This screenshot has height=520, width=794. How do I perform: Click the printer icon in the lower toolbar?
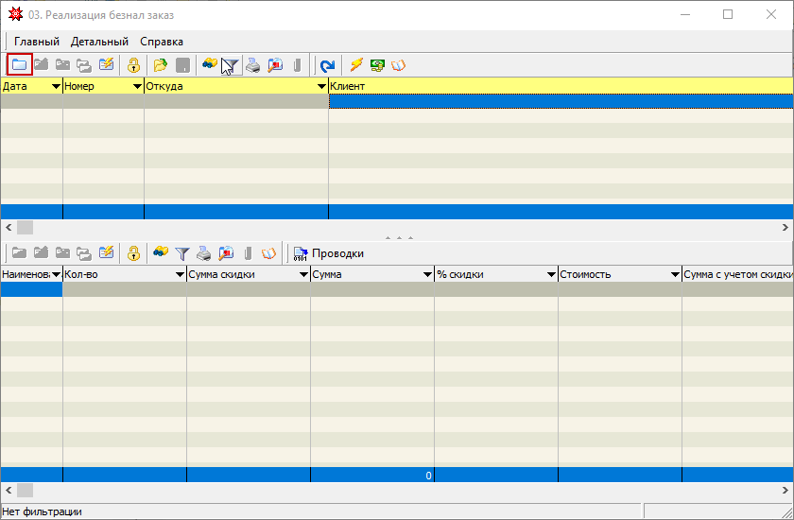203,253
